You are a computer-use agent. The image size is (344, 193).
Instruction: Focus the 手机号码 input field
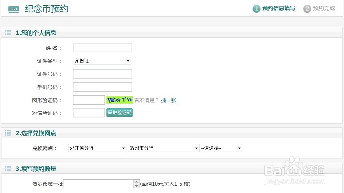(x=102, y=87)
